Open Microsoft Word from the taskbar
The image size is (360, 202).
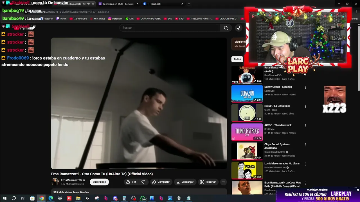coord(152,198)
